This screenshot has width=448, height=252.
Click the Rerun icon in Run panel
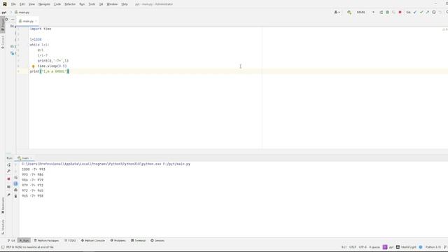click(x=9, y=165)
